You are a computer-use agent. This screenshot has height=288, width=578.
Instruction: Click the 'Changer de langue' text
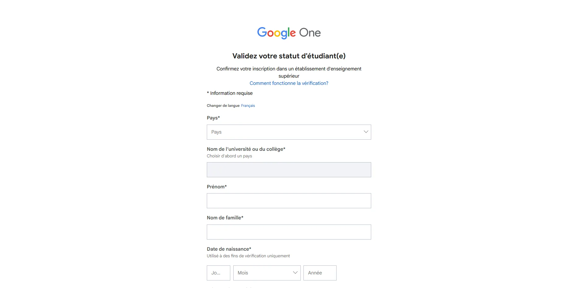point(223,106)
